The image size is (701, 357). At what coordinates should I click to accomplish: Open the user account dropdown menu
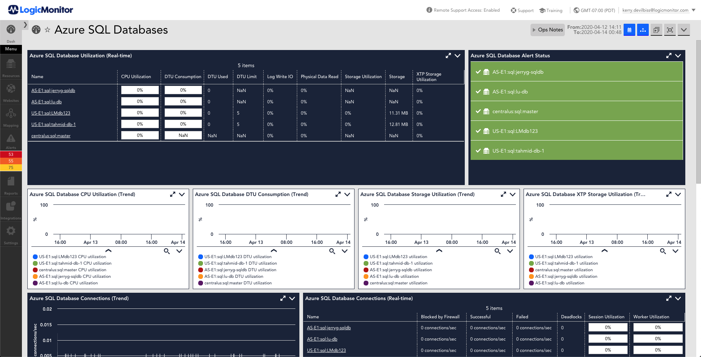pos(658,10)
